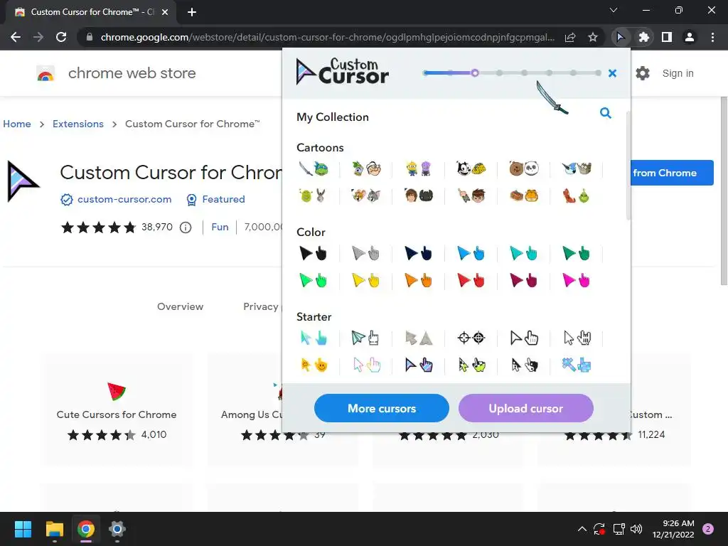Go back to previous page

tap(16, 37)
